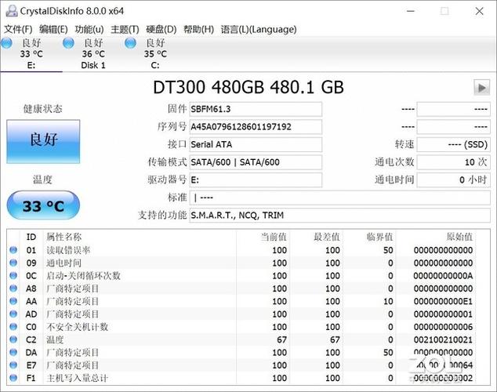
Task: Open the 主题(T) menu
Action: 125,29
